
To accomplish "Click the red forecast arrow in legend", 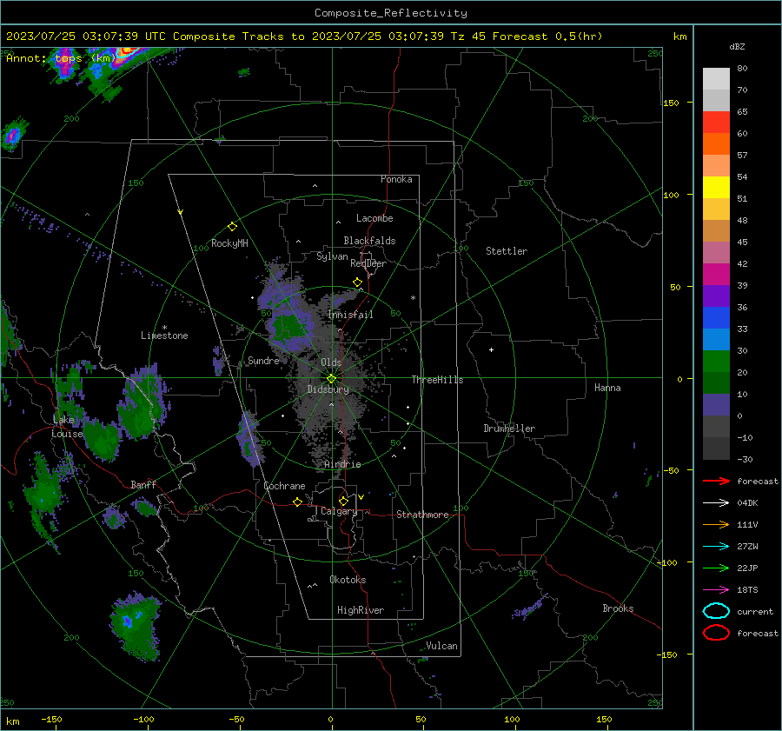I will click(716, 481).
